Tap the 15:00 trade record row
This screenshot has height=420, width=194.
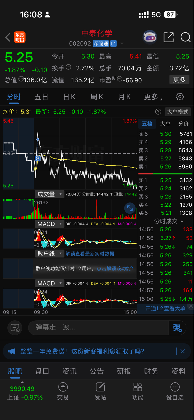[x=165, y=299]
